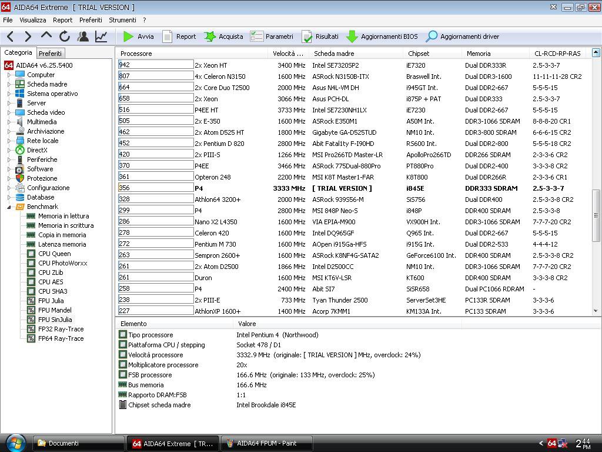Open Aggiornamenti BIOS updates

click(382, 36)
